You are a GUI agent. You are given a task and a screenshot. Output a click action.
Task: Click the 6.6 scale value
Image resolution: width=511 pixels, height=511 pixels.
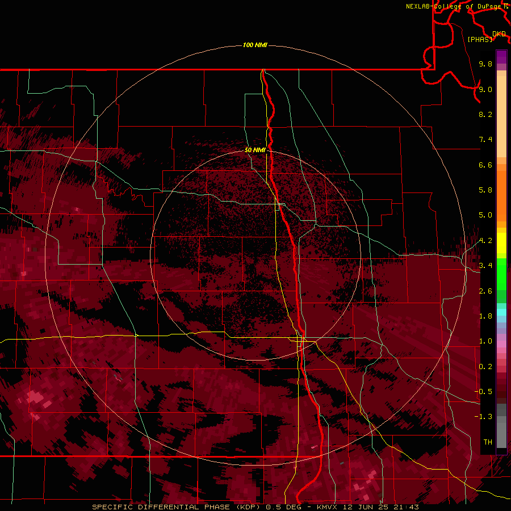click(485, 165)
